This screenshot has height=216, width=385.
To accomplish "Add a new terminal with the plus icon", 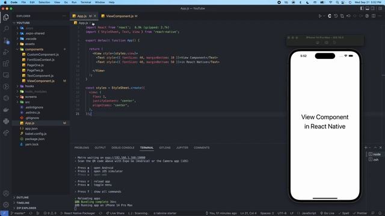I will pyautogui.click(x=366, y=148).
